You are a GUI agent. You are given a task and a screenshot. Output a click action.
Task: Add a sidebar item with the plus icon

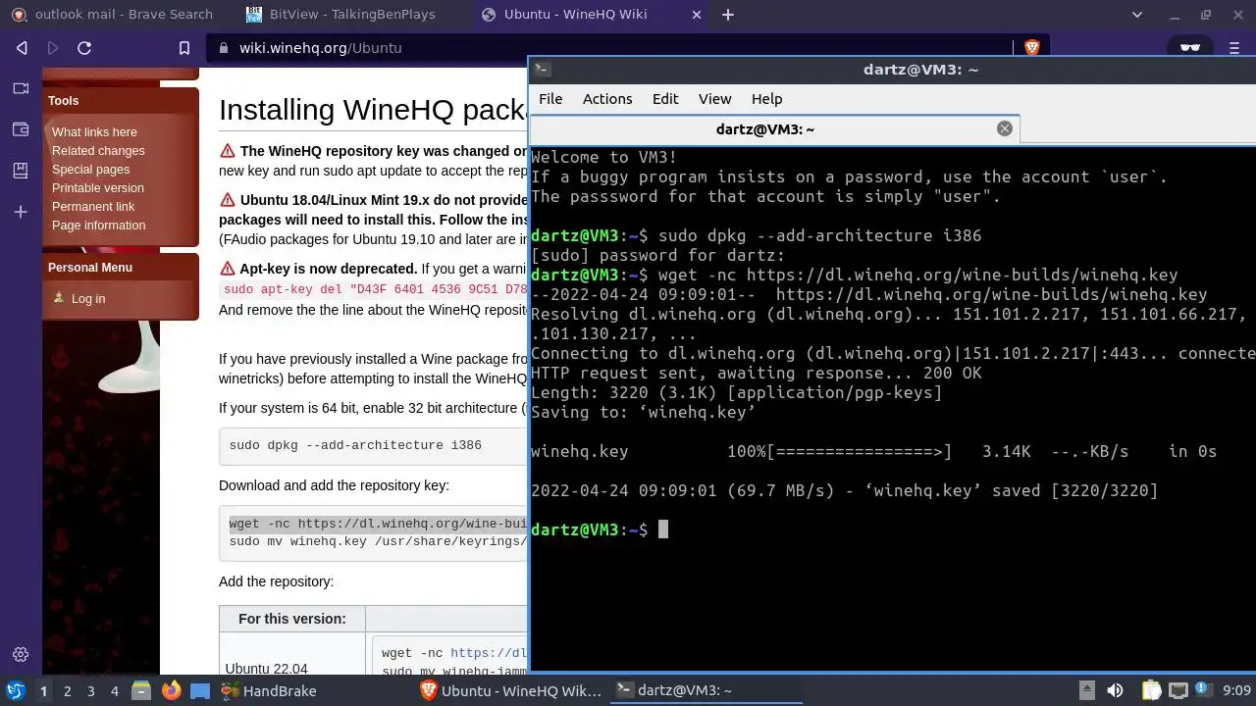pyautogui.click(x=21, y=212)
